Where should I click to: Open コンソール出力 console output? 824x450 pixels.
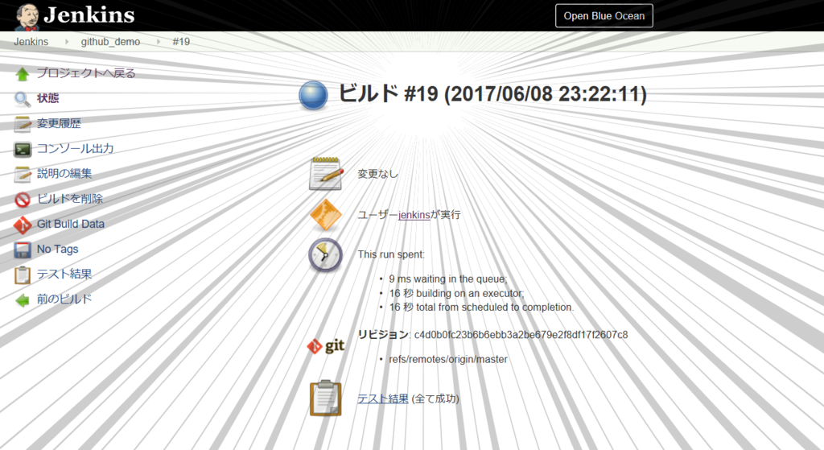click(x=75, y=148)
